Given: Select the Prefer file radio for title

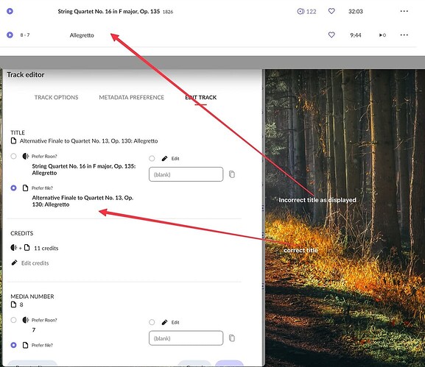Looking at the screenshot, I should pyautogui.click(x=13, y=188).
